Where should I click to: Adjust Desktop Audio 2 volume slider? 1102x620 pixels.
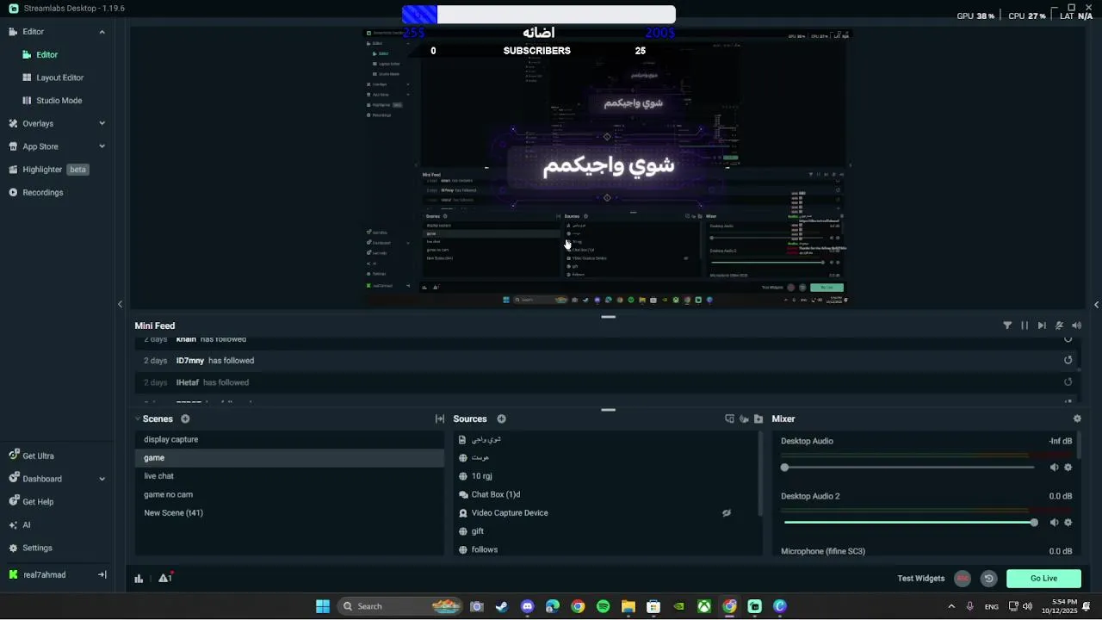click(909, 523)
